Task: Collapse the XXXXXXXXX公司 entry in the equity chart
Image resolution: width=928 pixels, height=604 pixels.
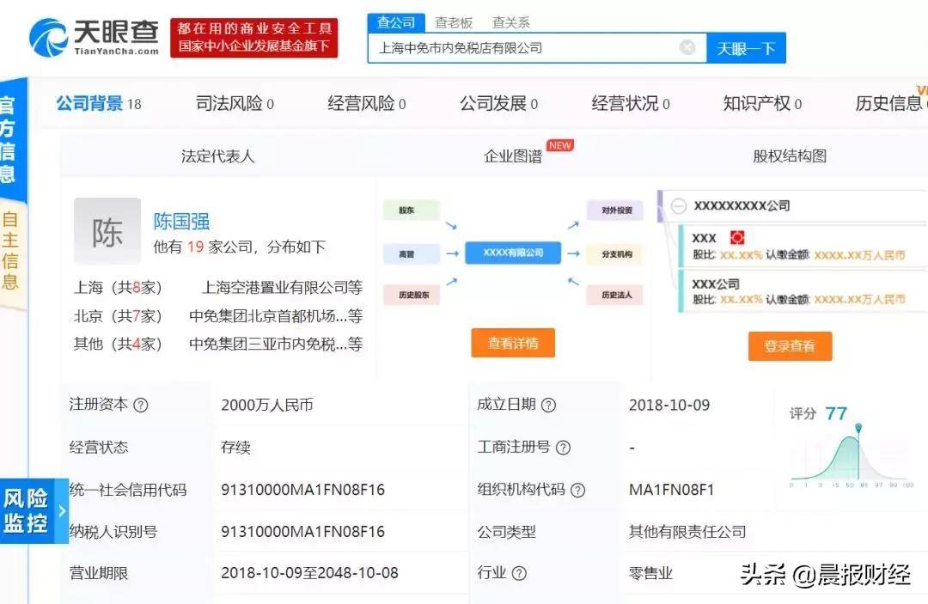Action: coord(678,205)
